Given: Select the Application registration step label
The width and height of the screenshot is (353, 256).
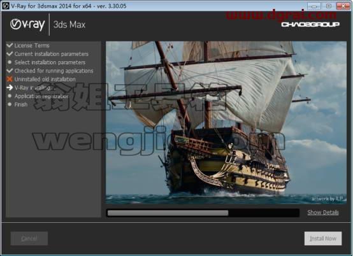Looking at the screenshot, I should click(41, 96).
